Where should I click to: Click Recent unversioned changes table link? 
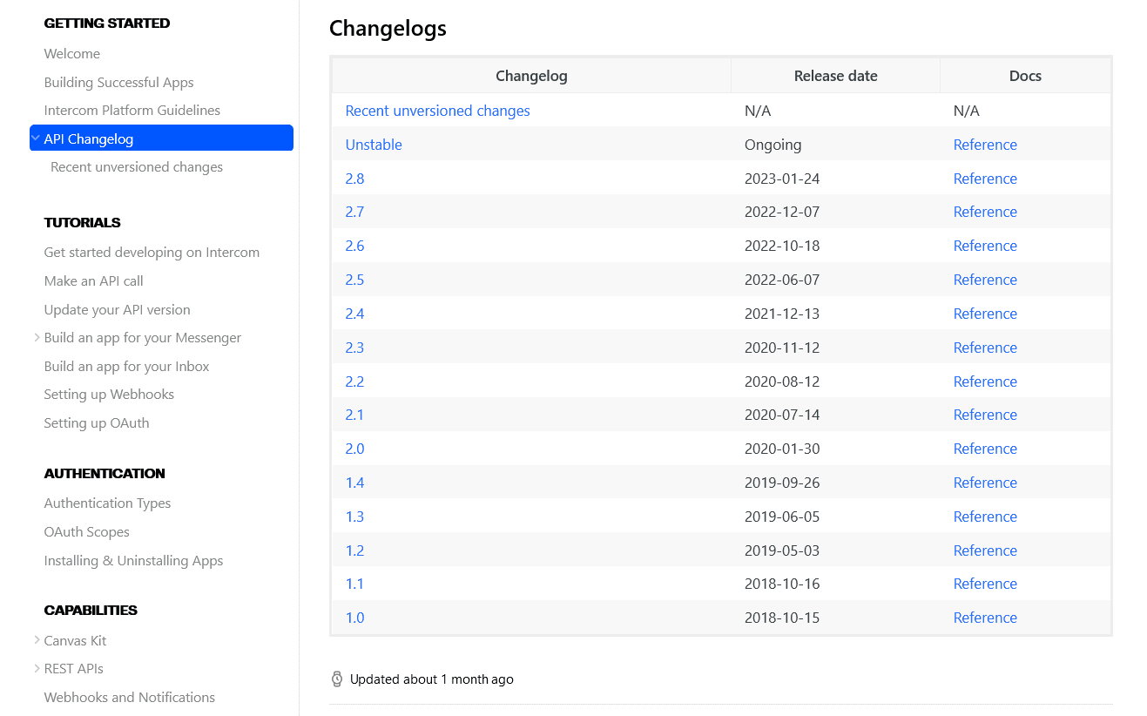(x=437, y=111)
